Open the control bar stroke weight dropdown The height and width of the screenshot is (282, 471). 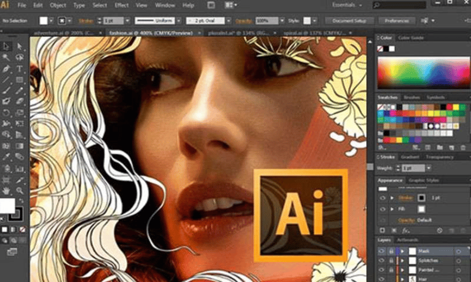[128, 20]
